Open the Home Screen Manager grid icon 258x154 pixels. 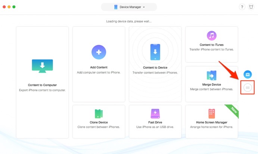point(212,113)
